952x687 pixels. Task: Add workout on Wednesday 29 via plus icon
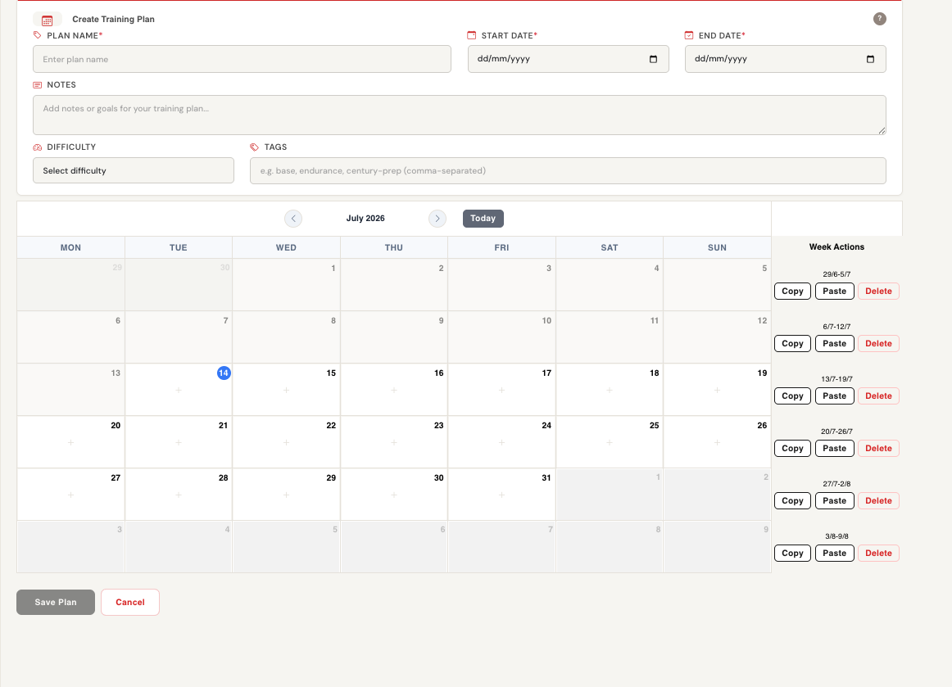pyautogui.click(x=286, y=495)
